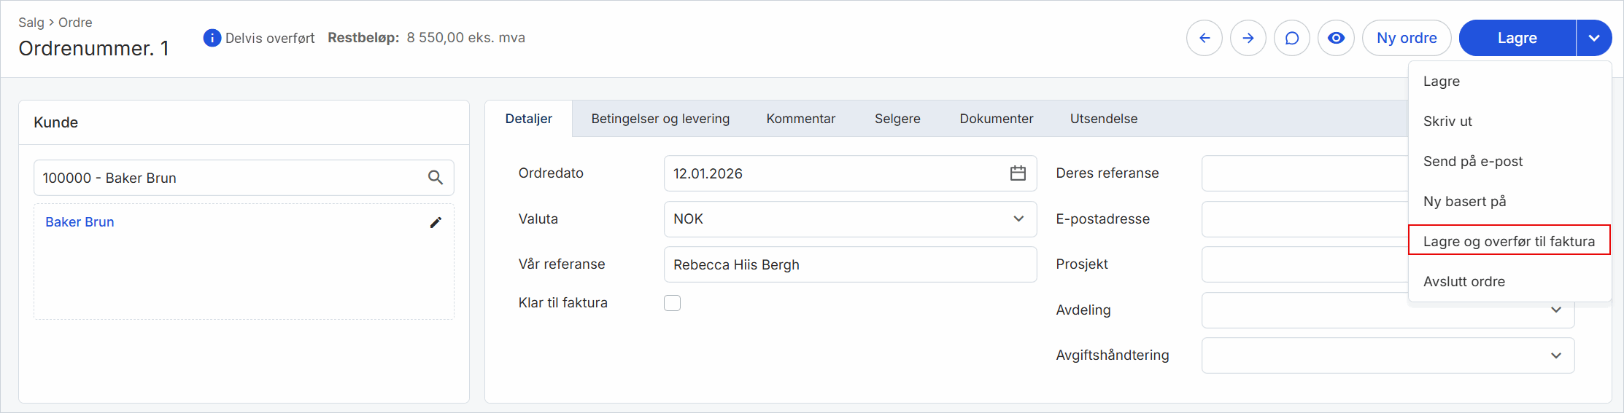Click the eye preview icon
Screen dimensions: 1624x413
coord(1336,38)
